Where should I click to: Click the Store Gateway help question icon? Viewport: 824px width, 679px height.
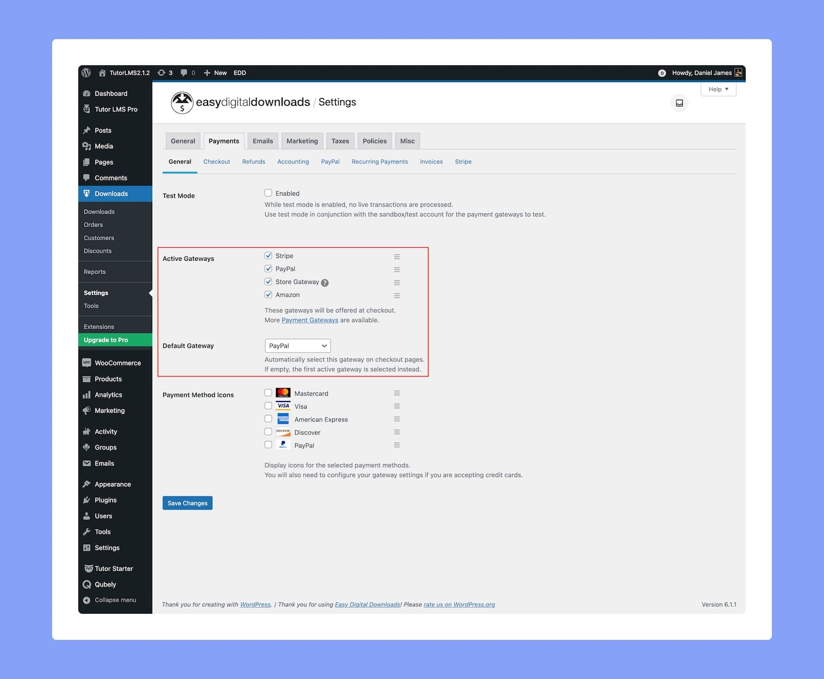[x=325, y=283]
